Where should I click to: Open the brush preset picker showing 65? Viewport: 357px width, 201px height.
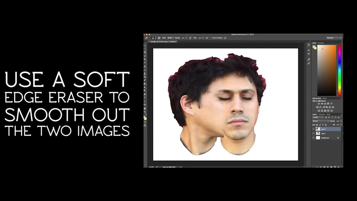tap(153, 38)
